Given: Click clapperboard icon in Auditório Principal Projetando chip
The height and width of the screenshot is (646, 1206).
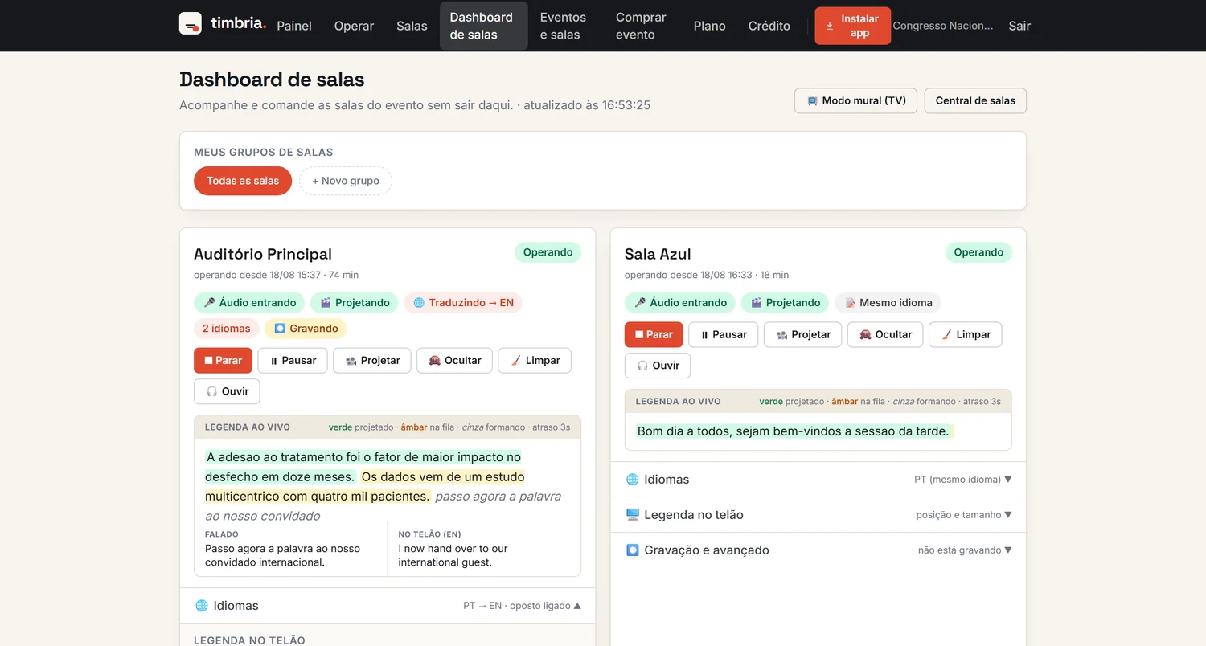Looking at the screenshot, I should click(326, 303).
